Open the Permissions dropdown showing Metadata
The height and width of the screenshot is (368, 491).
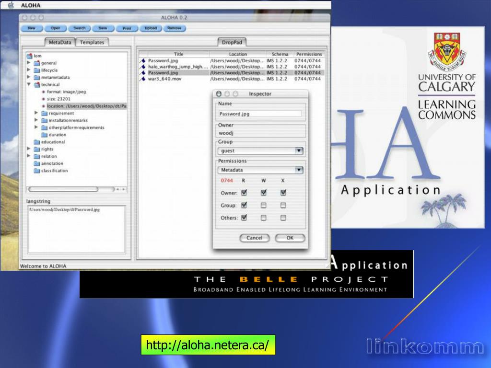point(260,170)
